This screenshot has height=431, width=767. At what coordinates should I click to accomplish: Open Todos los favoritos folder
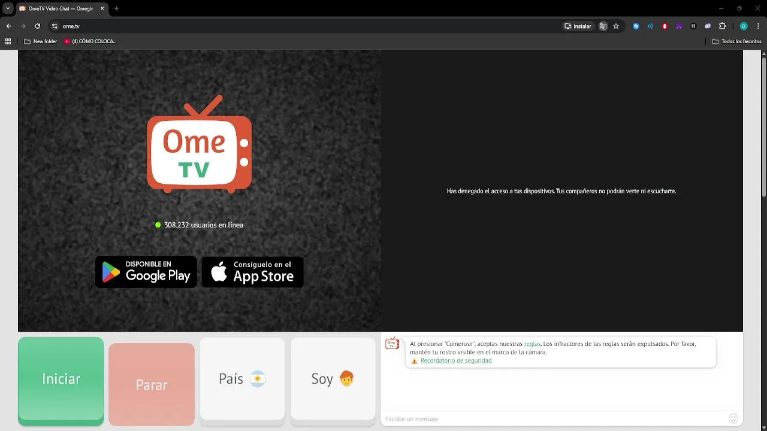(x=737, y=41)
